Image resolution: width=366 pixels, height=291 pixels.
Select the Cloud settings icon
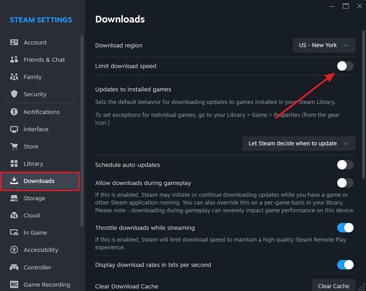click(x=15, y=215)
